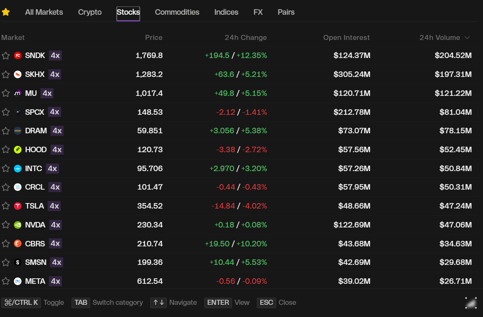Screen dimensions: 483x317
Task: Sort by the 24h Change column header
Action: click(x=246, y=37)
